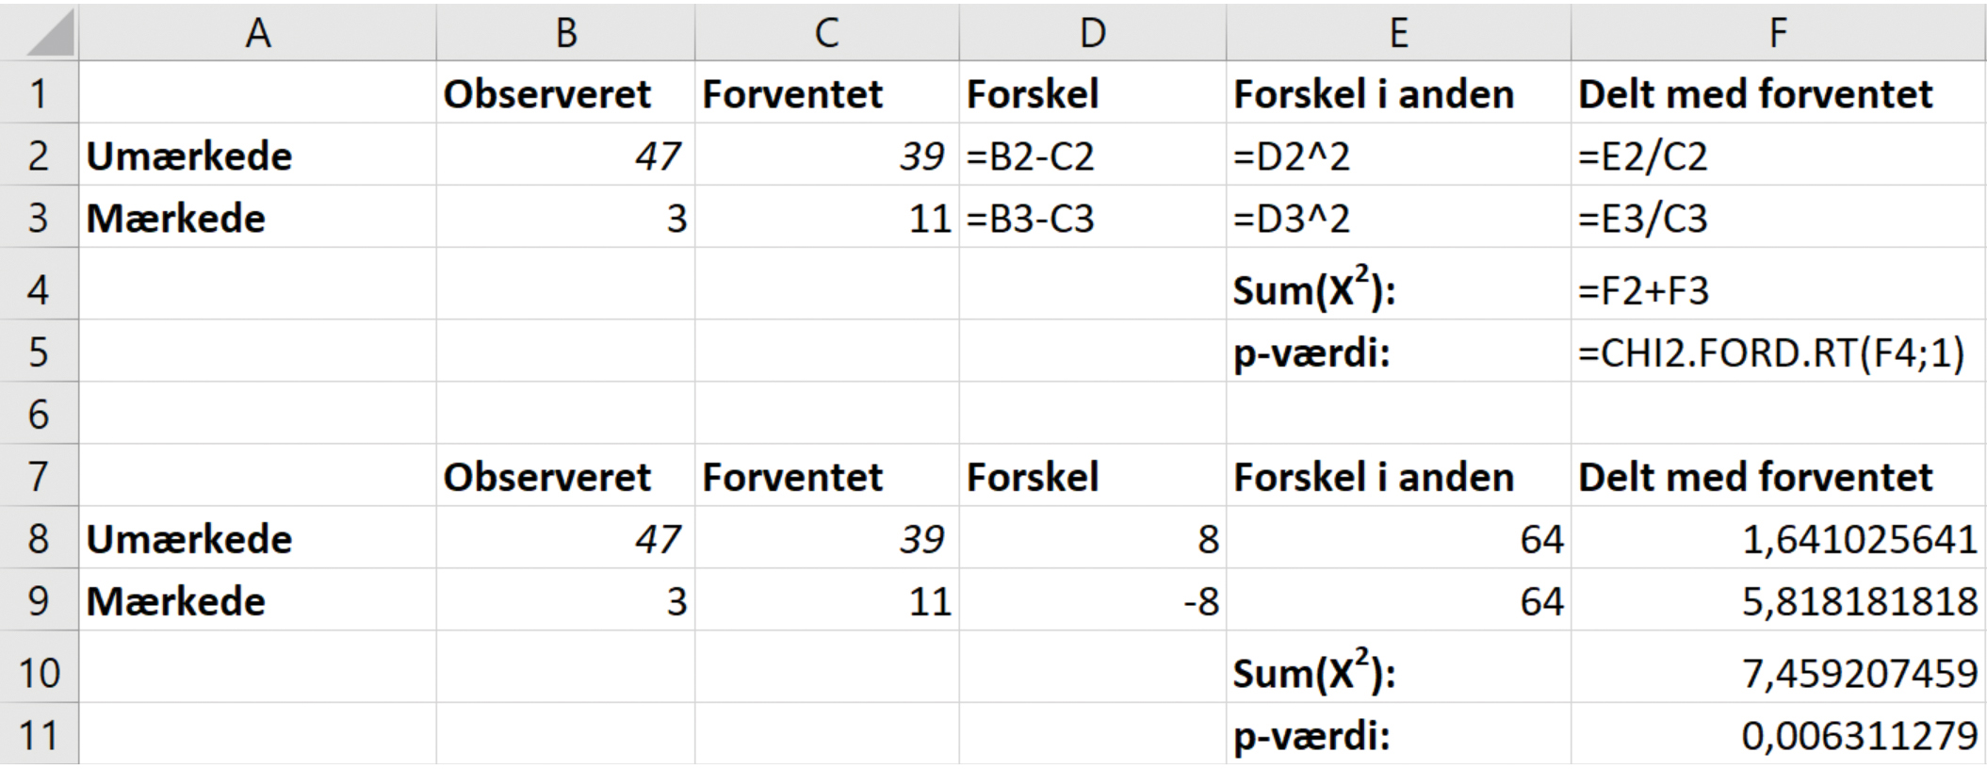Select the column A header
This screenshot has height=769, width=1987.
coord(257,34)
